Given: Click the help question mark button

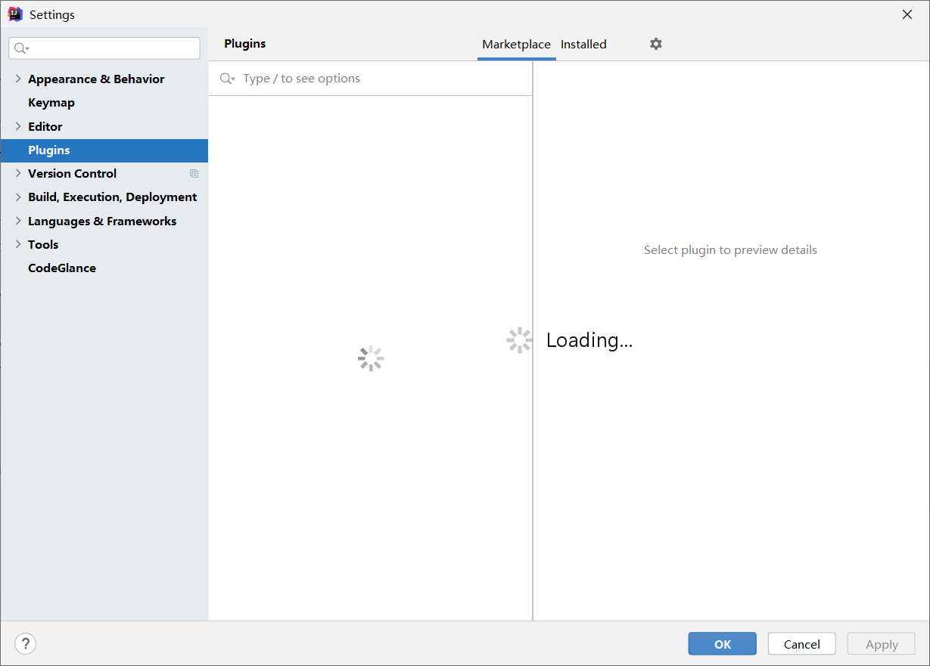Looking at the screenshot, I should (26, 644).
